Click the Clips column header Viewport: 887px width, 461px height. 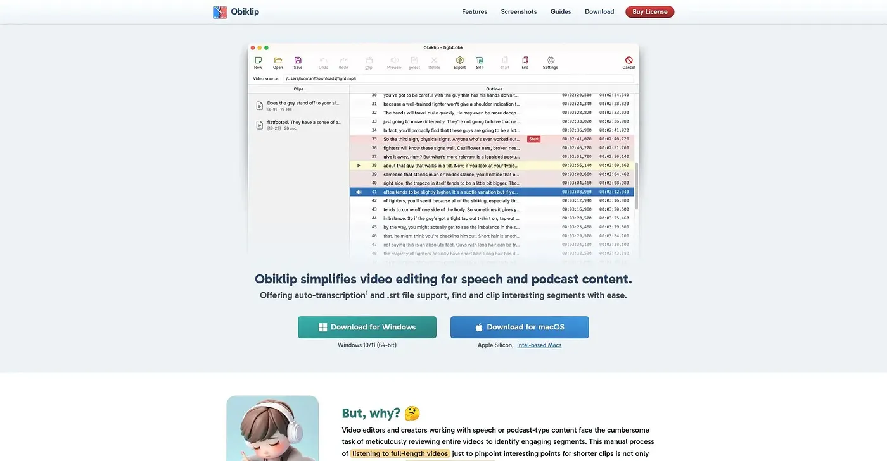pos(298,89)
